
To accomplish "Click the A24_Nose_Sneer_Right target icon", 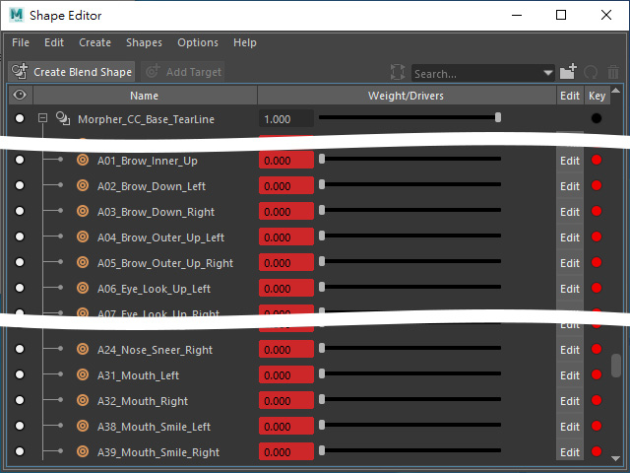I will coord(83,349).
